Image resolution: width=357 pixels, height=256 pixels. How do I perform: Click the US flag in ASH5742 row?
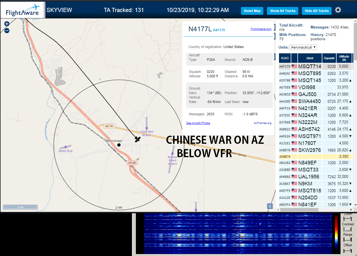pos(294,129)
